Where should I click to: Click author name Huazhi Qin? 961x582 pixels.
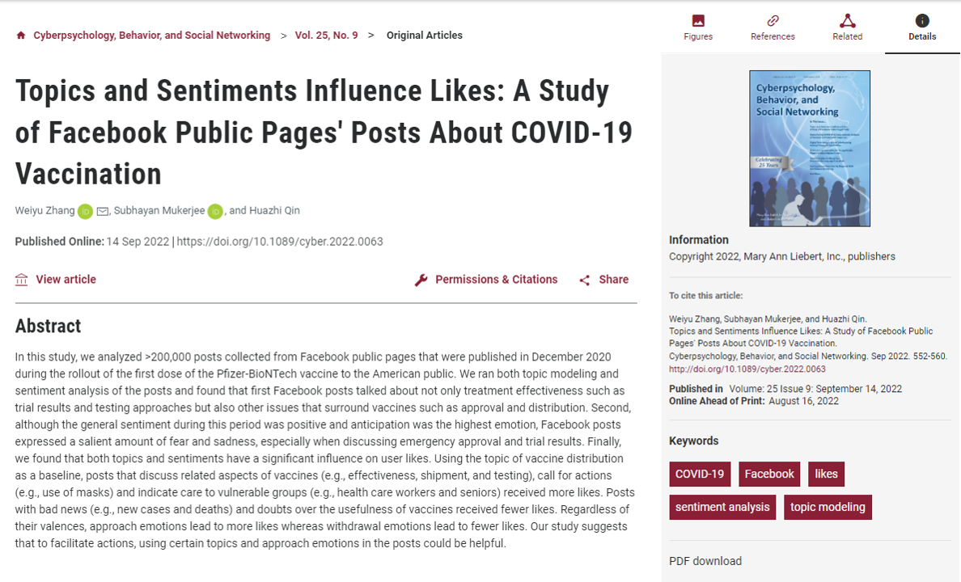(x=274, y=211)
